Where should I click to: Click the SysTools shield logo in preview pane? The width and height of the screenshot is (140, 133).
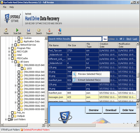[65, 117]
